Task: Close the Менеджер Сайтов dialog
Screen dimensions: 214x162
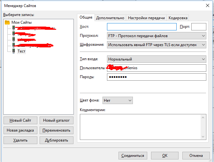Action: coord(207,6)
